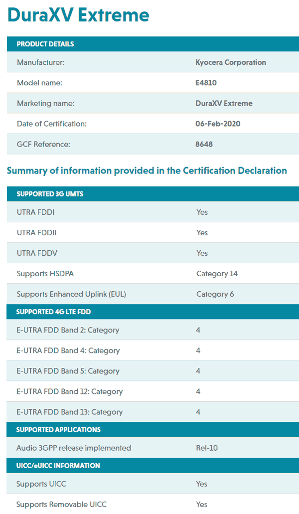Select the Supports Removable UICC label
Screen dimensions: 299x514
(x=62, y=505)
